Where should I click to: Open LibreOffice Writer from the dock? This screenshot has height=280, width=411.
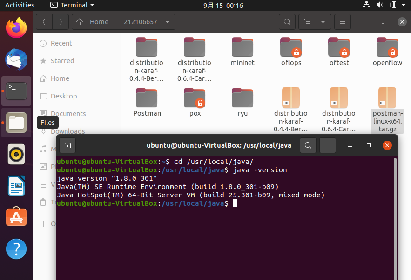(x=16, y=186)
